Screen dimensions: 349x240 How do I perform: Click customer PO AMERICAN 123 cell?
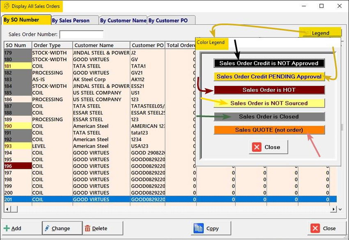click(148, 126)
